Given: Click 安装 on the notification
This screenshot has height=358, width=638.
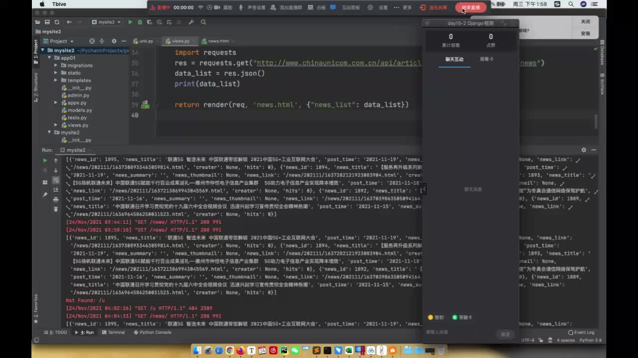Looking at the screenshot, I should 586,34.
